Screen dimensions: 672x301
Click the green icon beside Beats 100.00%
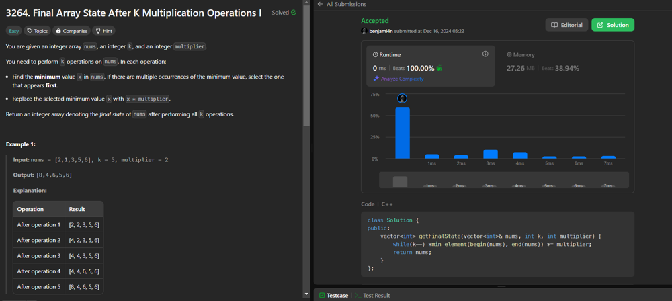click(x=439, y=69)
